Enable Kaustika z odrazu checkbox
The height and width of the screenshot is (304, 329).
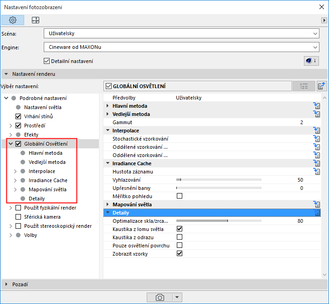tap(180, 237)
